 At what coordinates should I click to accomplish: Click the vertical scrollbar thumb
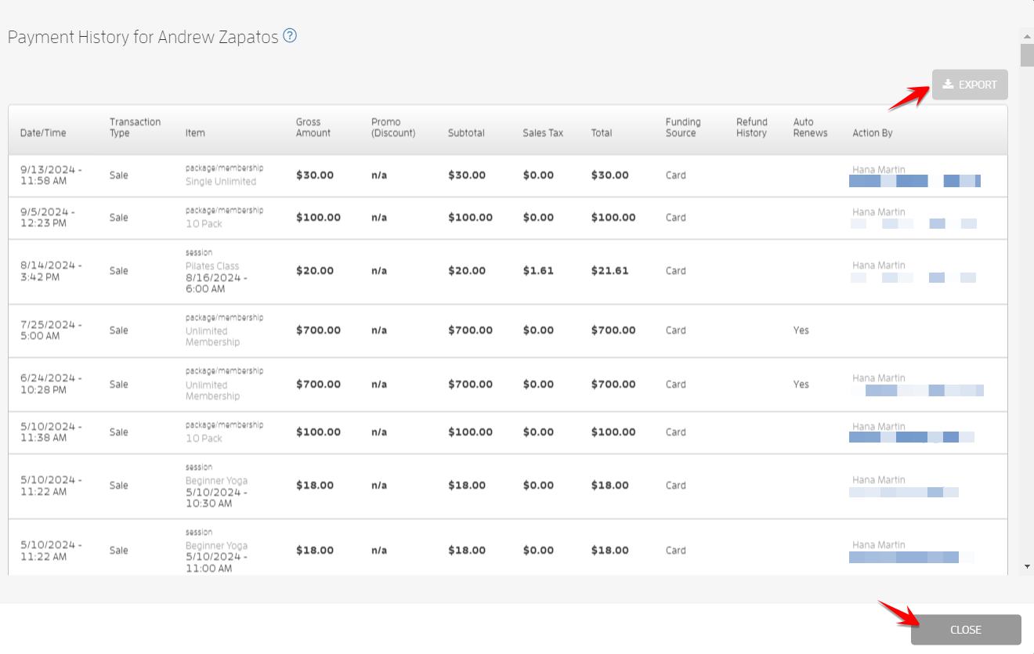[x=1026, y=55]
